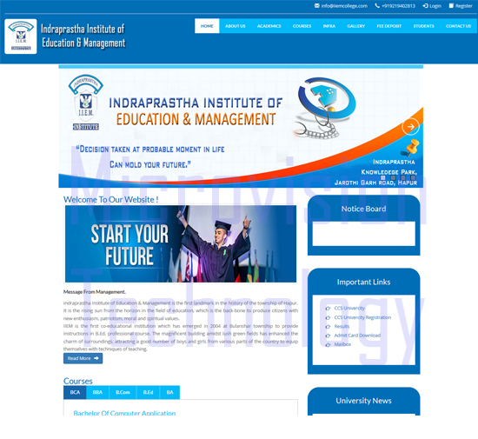Viewport: 478px width, 439px height.
Task: Click the phone icon beside the number
Action: tap(377, 6)
